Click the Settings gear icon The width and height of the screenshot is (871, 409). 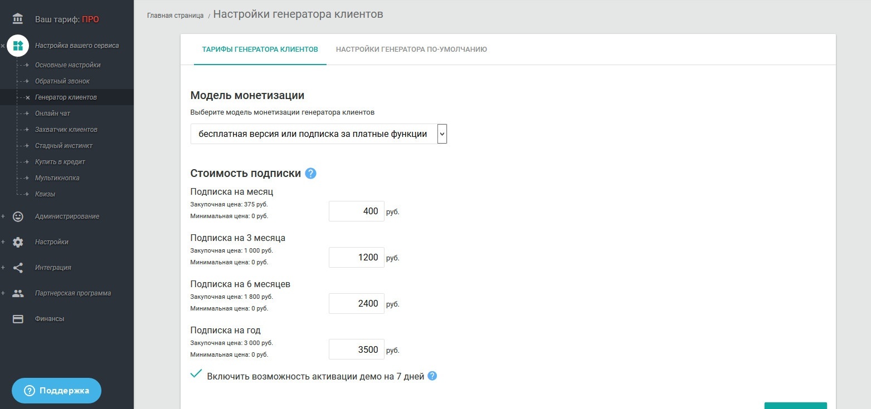18,242
